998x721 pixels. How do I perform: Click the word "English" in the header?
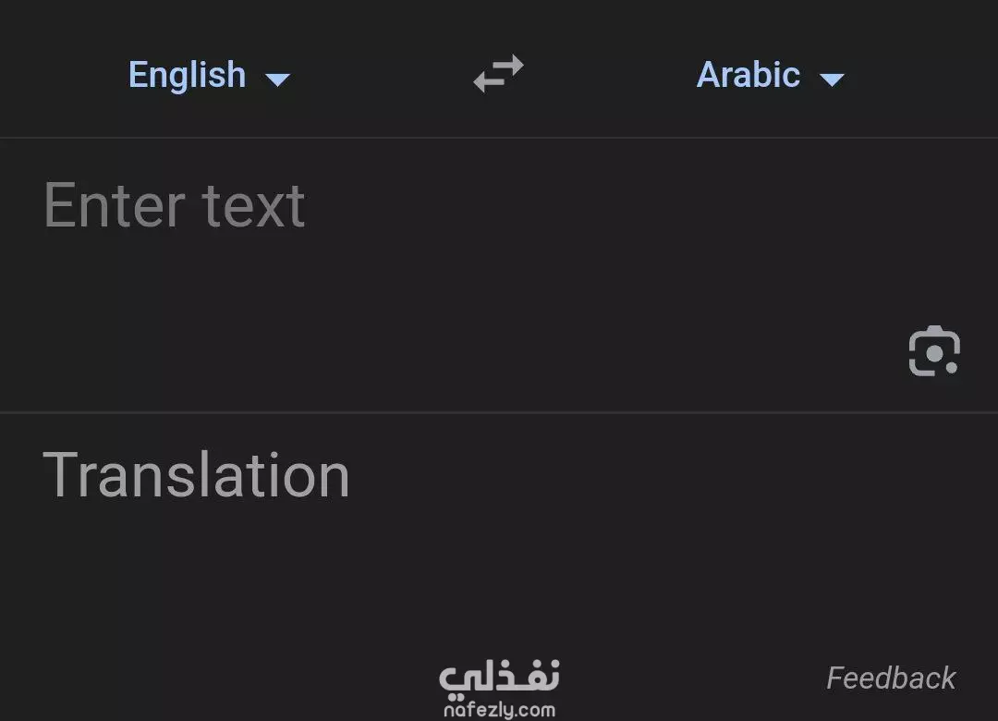pyautogui.click(x=187, y=75)
